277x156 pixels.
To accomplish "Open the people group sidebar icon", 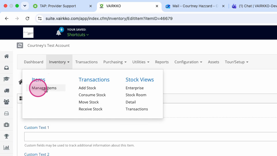I will pos(6,102).
